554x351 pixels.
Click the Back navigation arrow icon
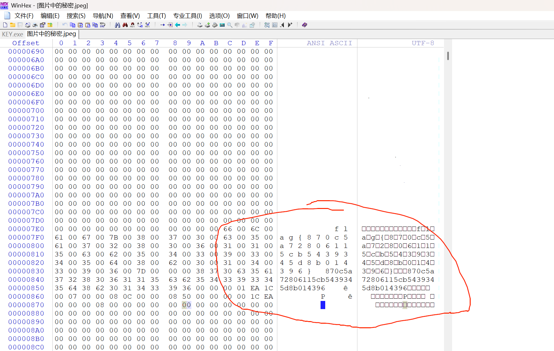pos(177,25)
